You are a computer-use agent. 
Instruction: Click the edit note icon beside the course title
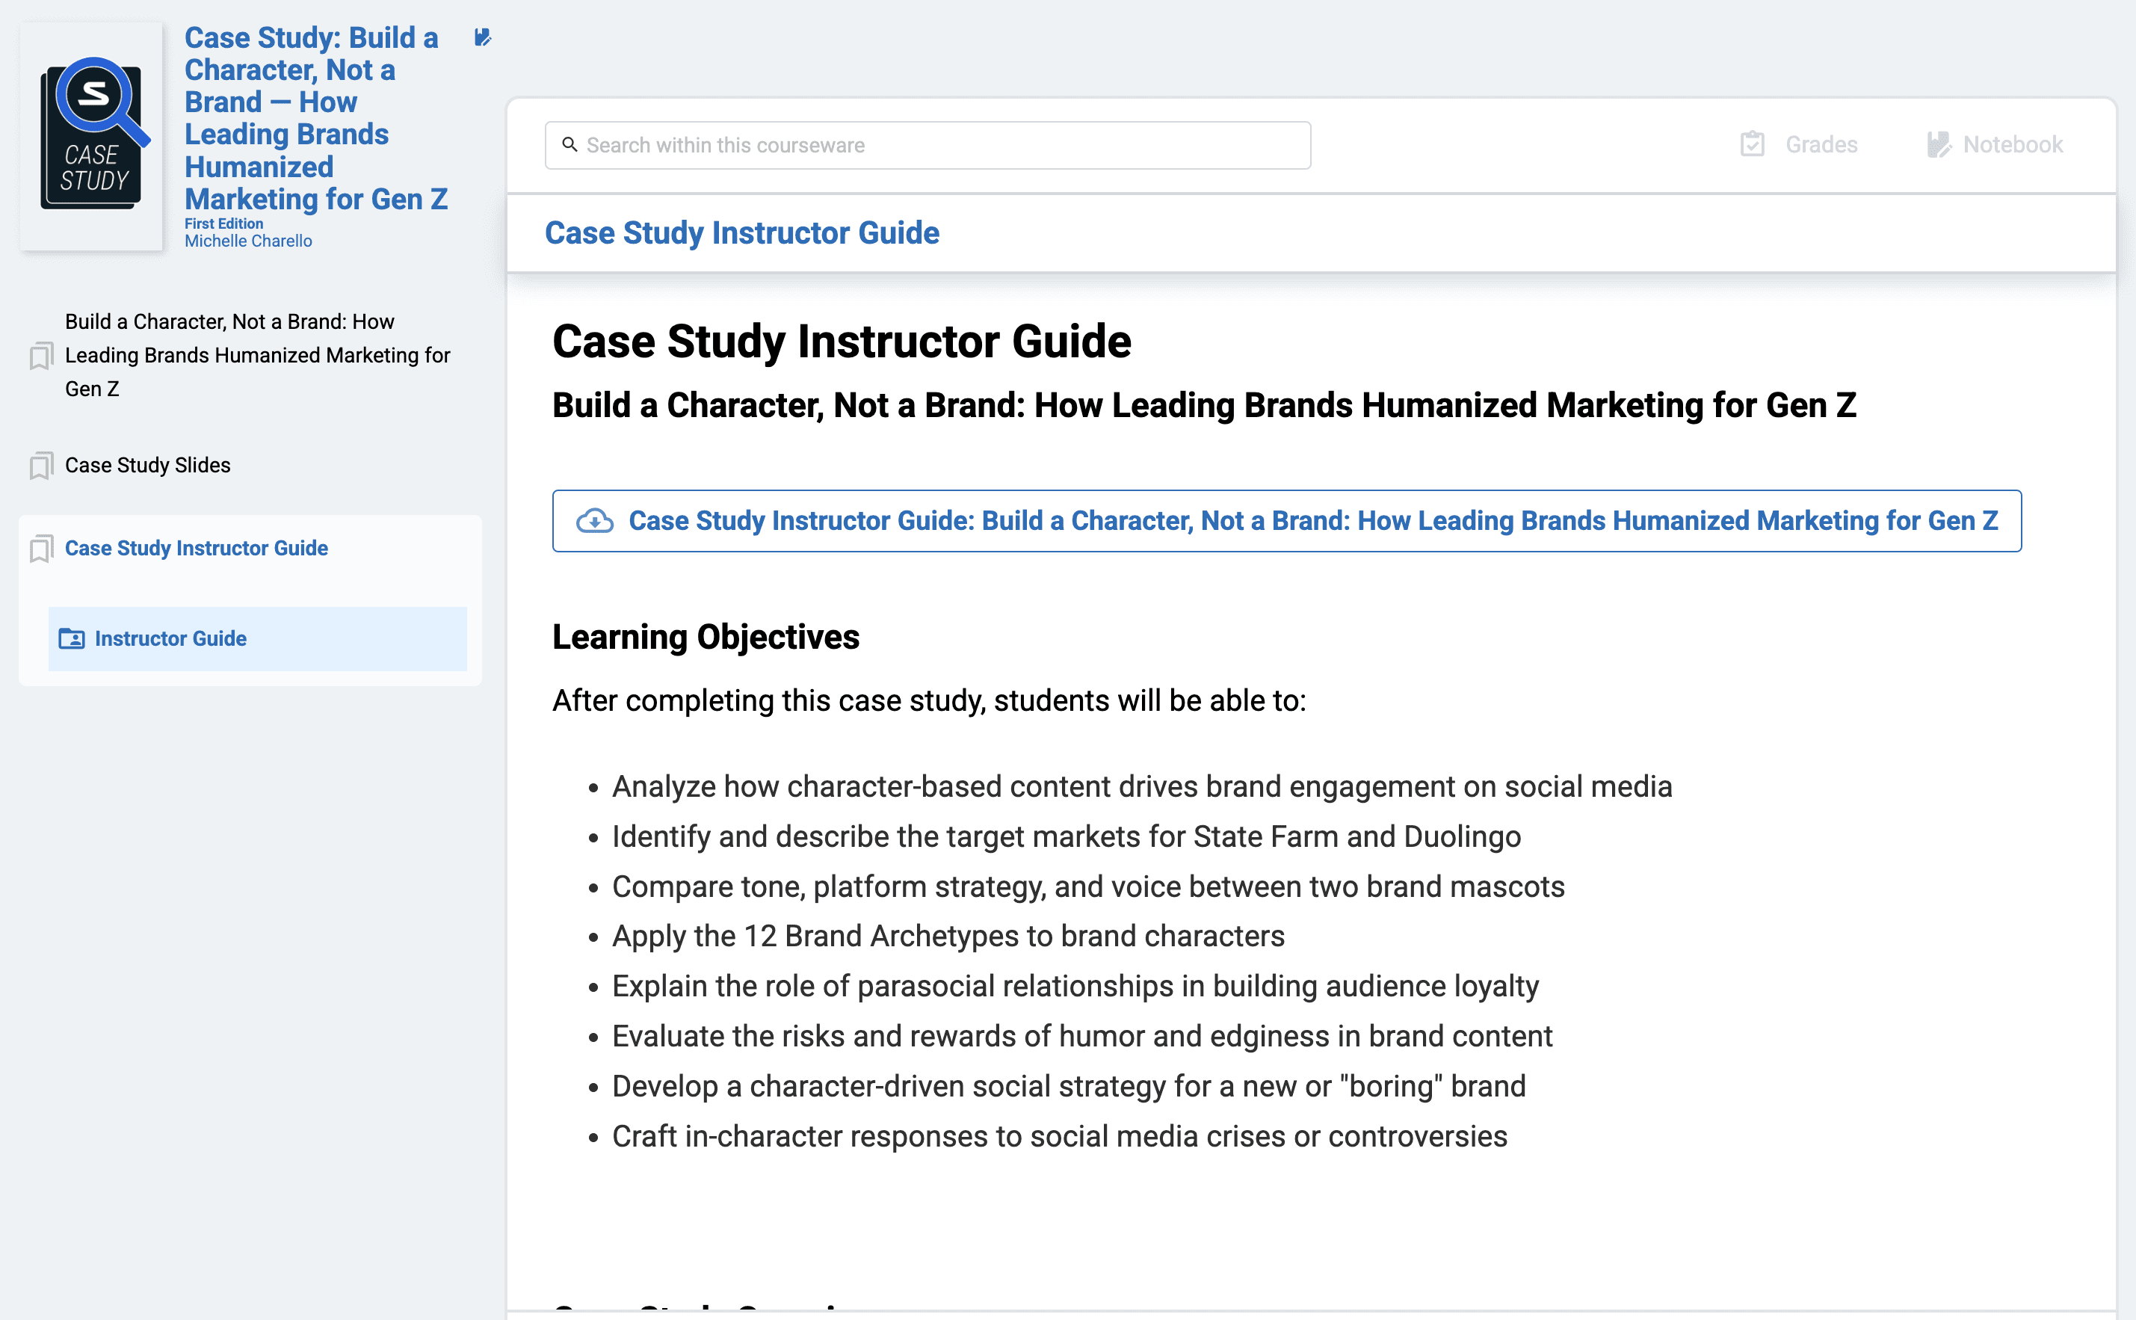pos(482,37)
